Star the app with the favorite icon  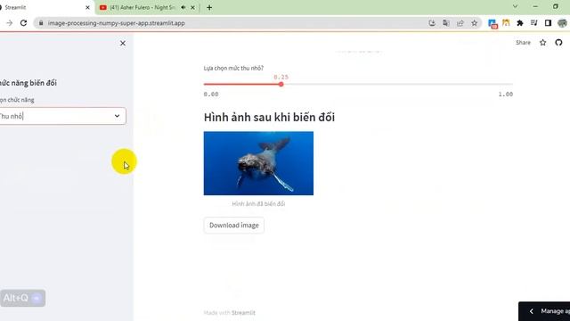(x=542, y=43)
